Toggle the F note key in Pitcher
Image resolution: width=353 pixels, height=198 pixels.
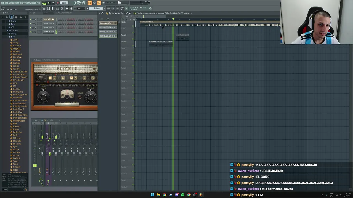(x=71, y=78)
